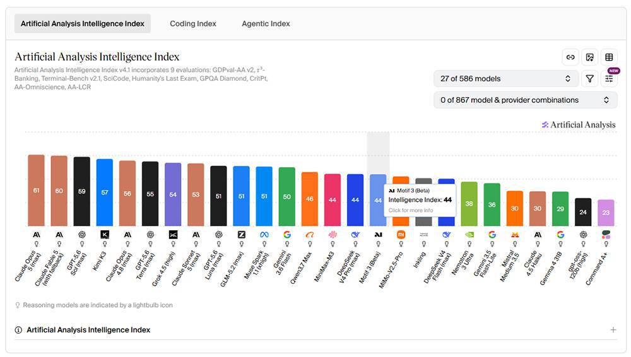Click the MiniMax-M3 logo icon
This screenshot has width=631, height=357.
[333, 235]
